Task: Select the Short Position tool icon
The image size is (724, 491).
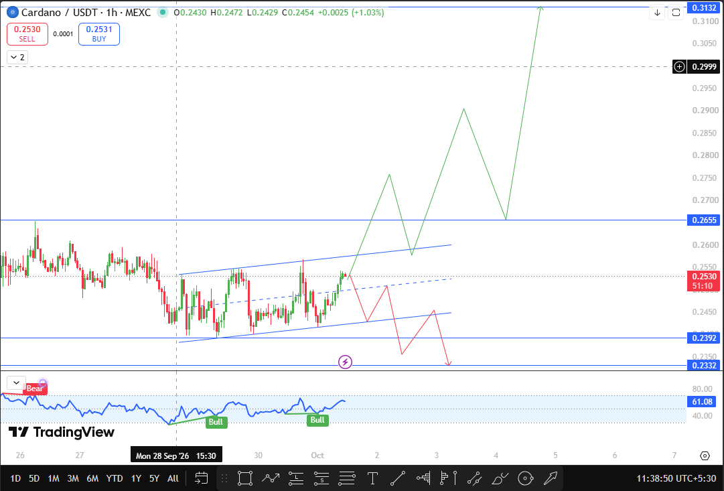Action: 321,478
